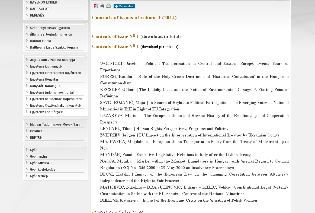The image size is (315, 213).
Task: Open the LENGYEL, Tibor article
Action: click(x=164, y=129)
